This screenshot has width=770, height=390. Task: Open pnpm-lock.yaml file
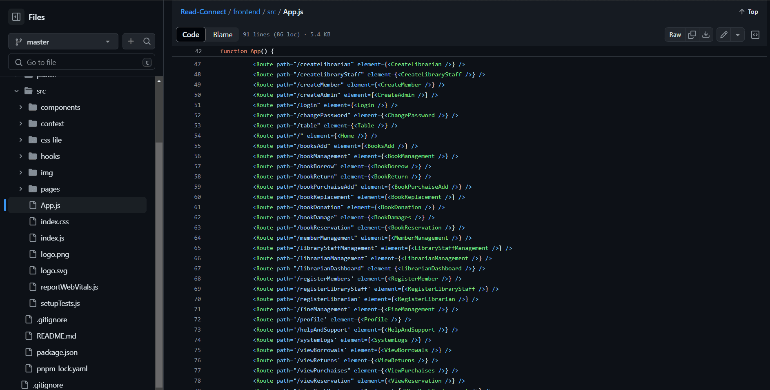click(62, 369)
